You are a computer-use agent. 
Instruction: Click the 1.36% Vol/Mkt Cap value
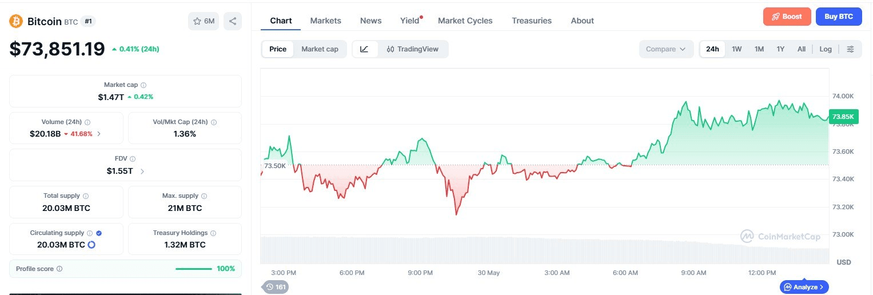pos(185,134)
